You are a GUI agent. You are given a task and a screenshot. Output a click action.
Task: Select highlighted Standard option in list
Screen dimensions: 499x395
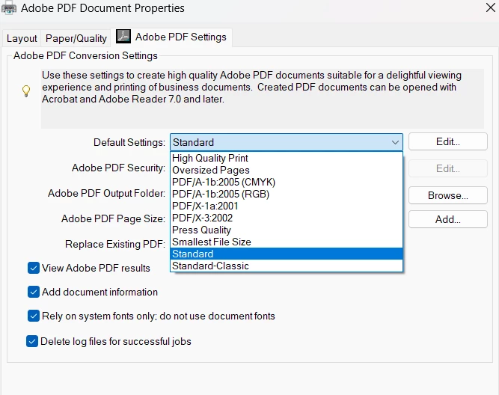(287, 254)
